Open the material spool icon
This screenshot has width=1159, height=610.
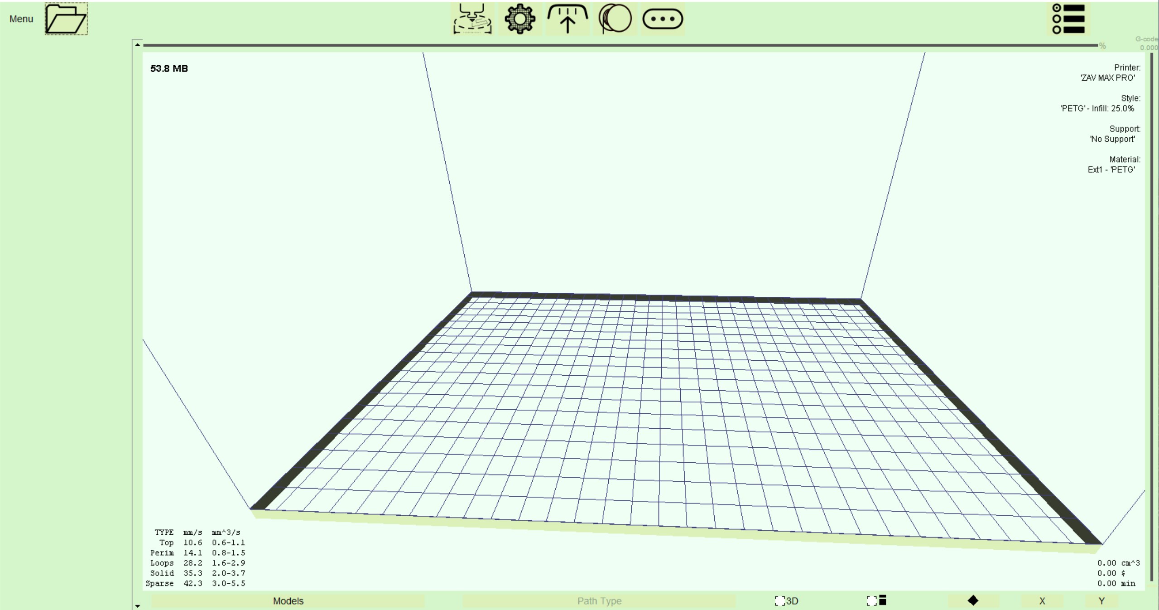point(615,19)
